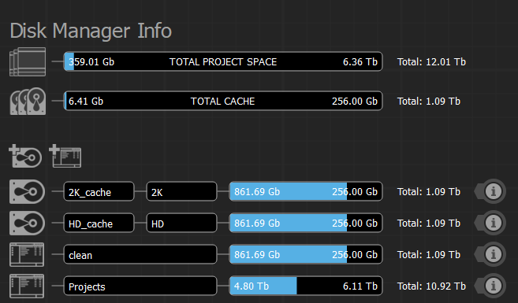Screen dimensions: 518x303
Task: Click the Total: 10.92 Tb label
Action: tap(431, 286)
